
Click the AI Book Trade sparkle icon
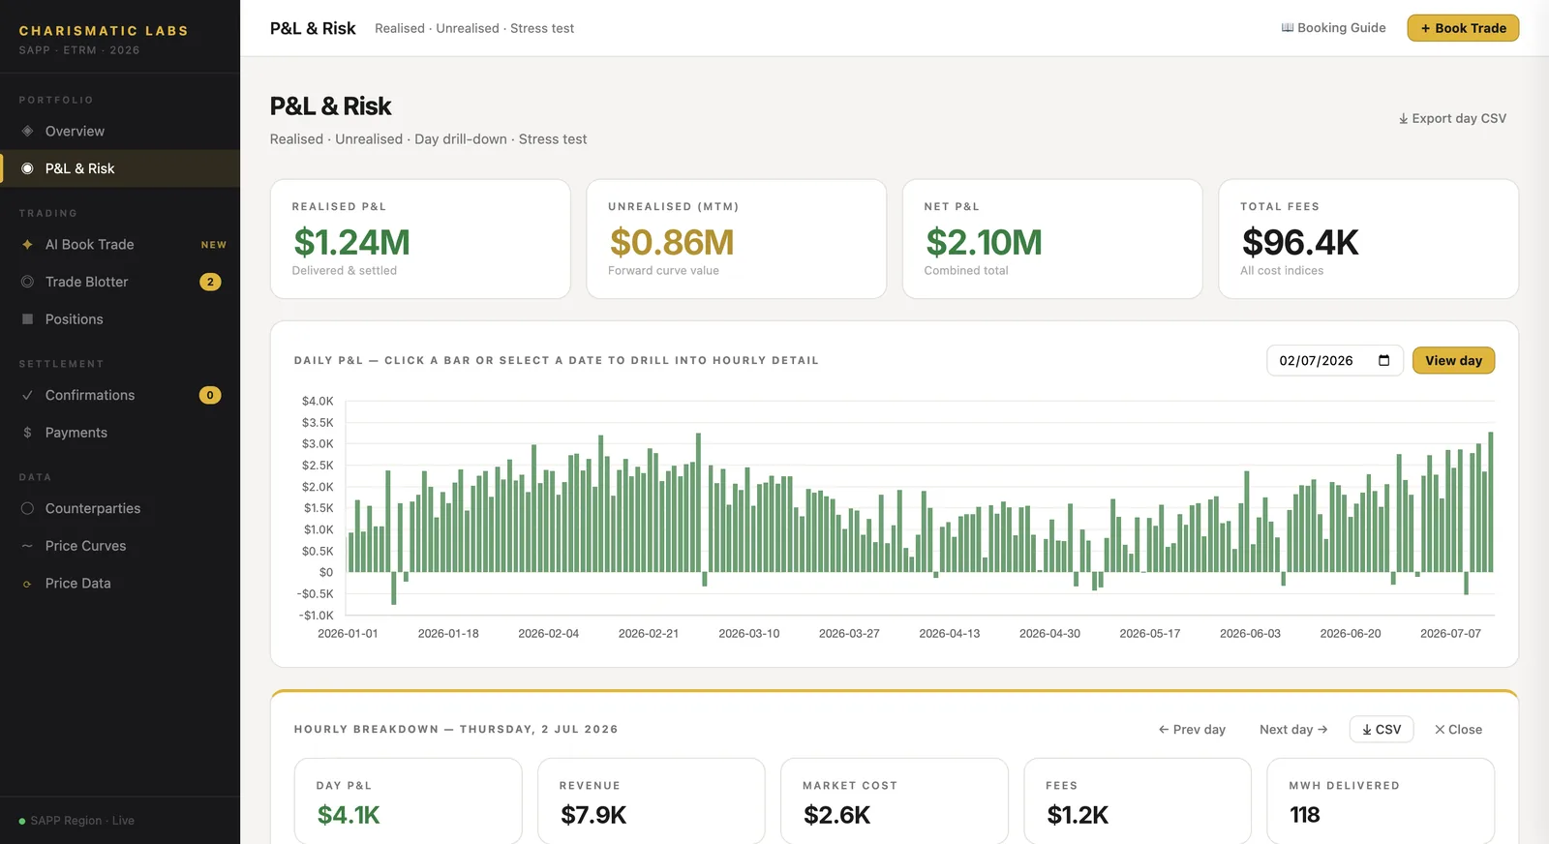pos(27,245)
